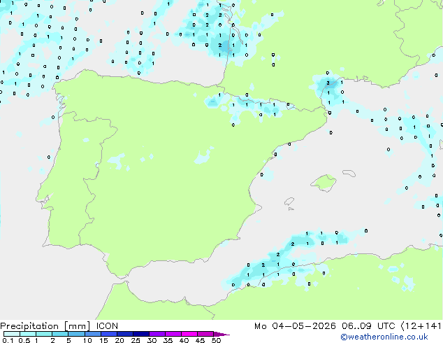Screen dimensions: 443x343
Task: Click the 25–30 mm dark blue swatch
Action: coord(141,334)
